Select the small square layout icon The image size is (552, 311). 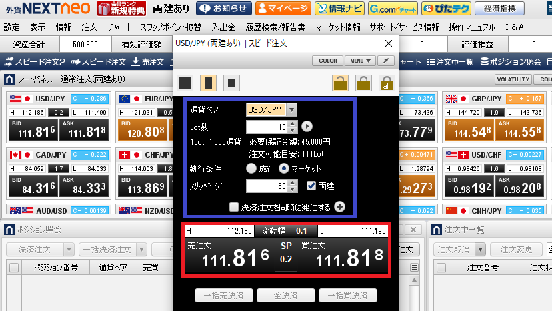click(231, 83)
